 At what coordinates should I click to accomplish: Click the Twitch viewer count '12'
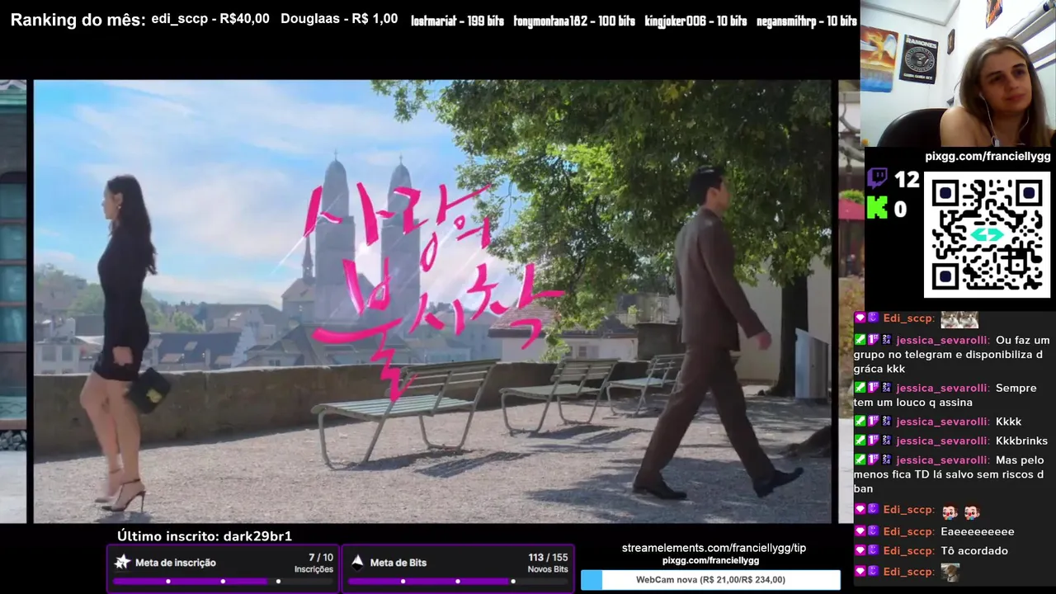906,179
